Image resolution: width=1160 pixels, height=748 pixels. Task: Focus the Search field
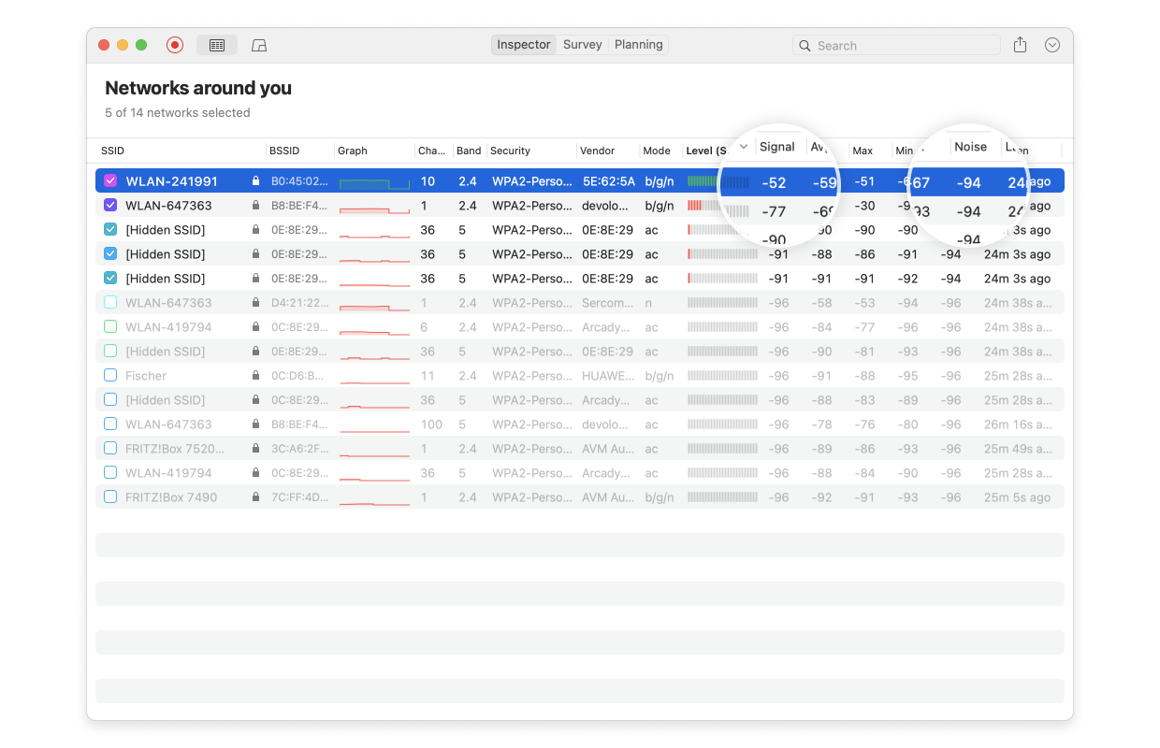pos(896,45)
